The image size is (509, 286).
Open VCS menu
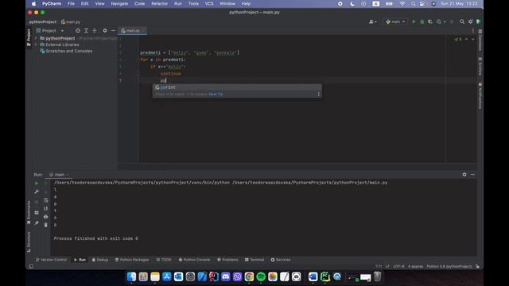[209, 3]
